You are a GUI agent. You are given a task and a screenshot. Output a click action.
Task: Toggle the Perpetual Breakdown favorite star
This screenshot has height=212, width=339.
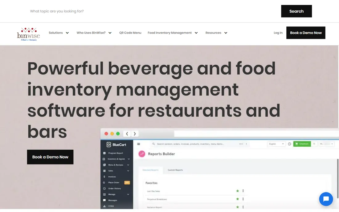[x=238, y=199]
